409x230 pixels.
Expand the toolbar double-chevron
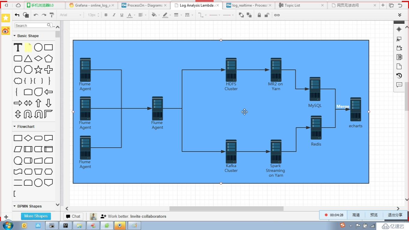tap(400, 15)
